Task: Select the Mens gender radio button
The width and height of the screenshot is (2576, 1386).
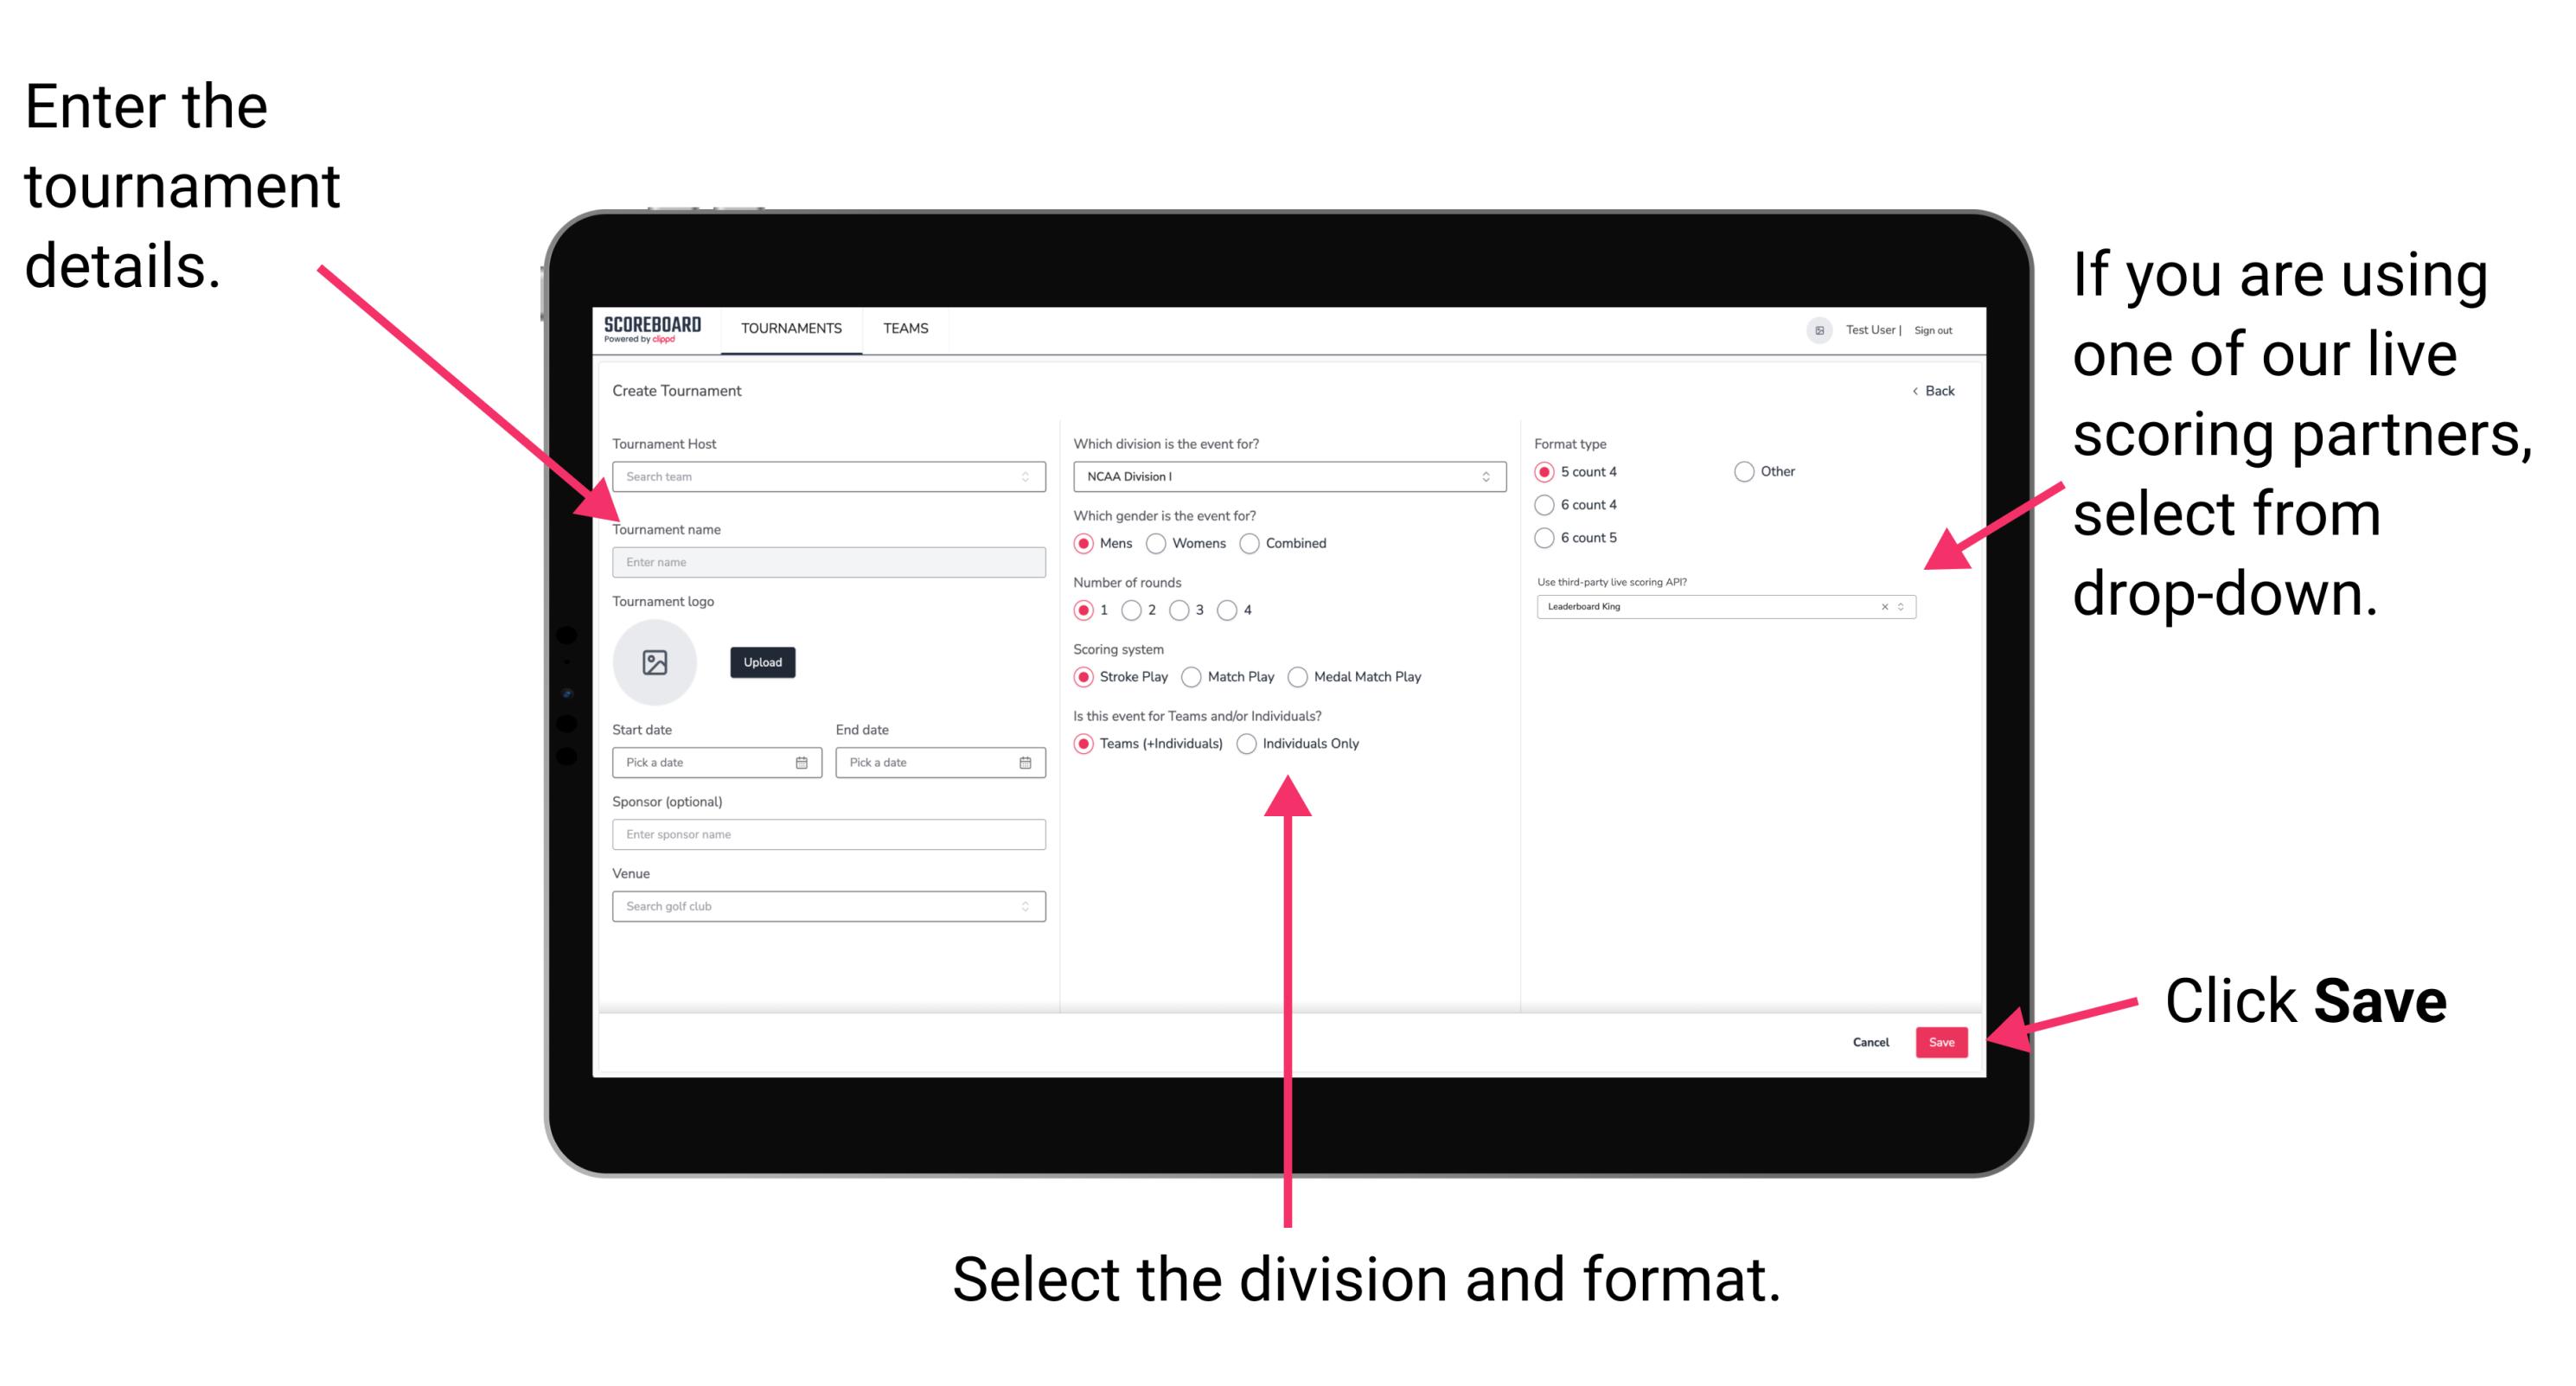Action: coord(1088,543)
